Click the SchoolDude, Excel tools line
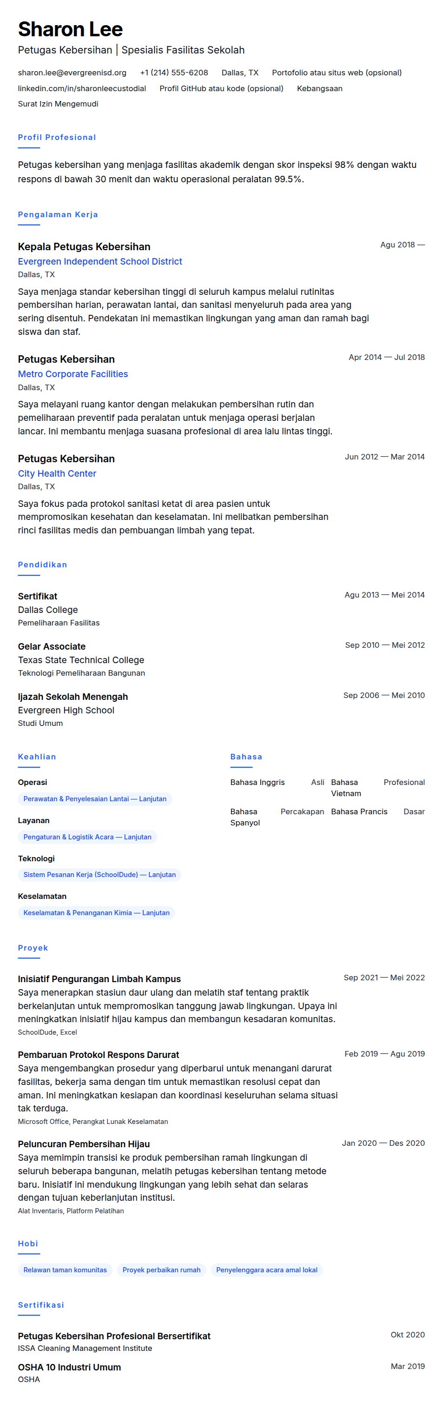443x1403 pixels. pyautogui.click(x=47, y=1032)
